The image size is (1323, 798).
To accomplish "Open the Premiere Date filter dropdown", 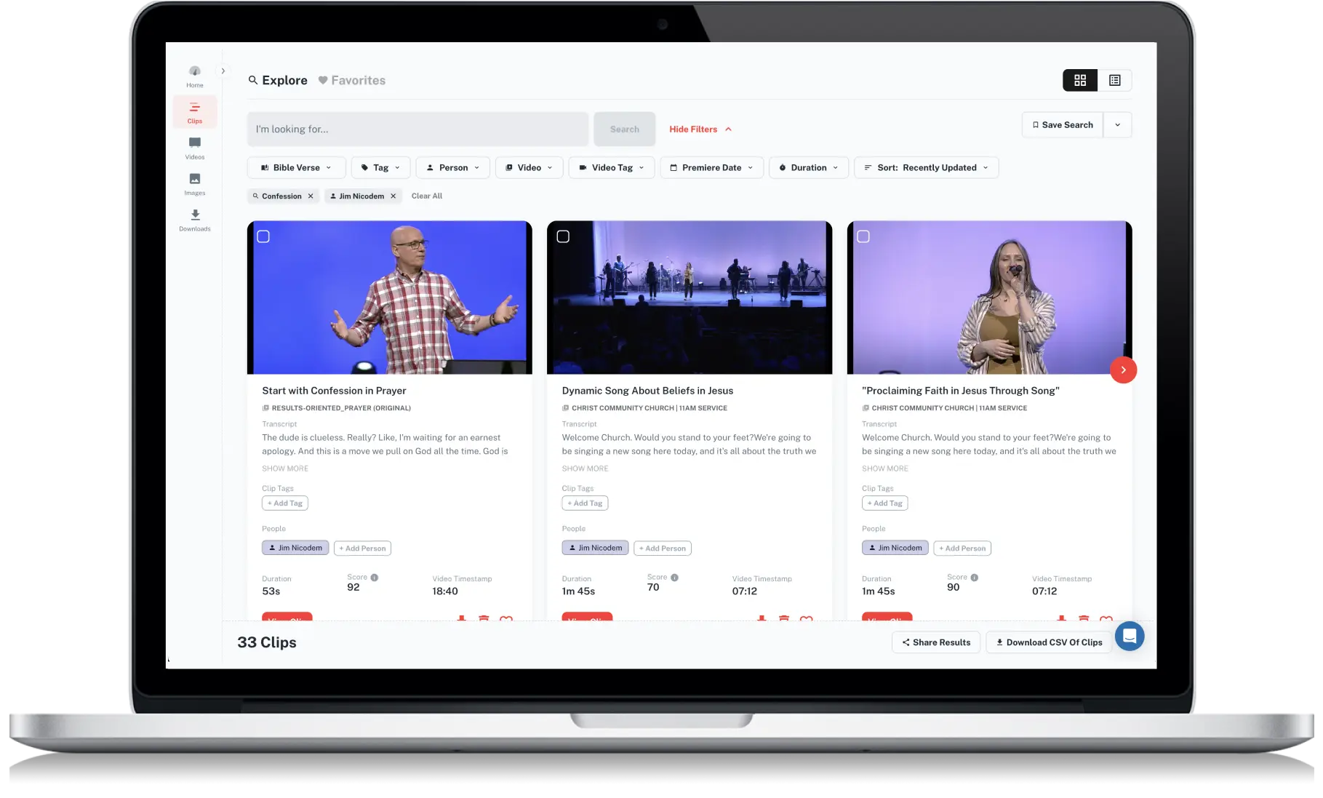I will pos(711,167).
